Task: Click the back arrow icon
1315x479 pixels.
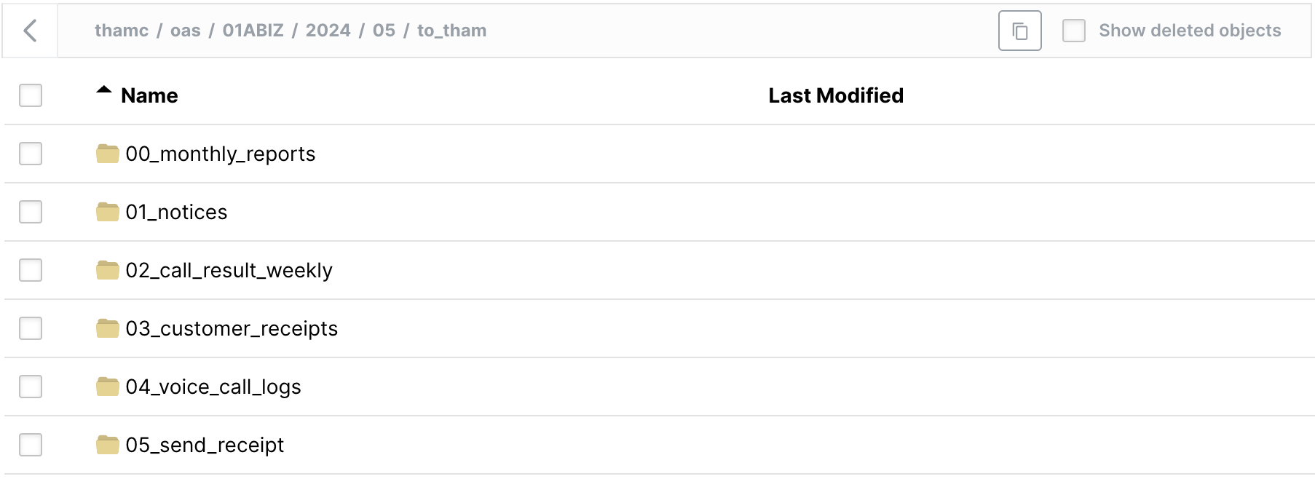Action: click(30, 31)
